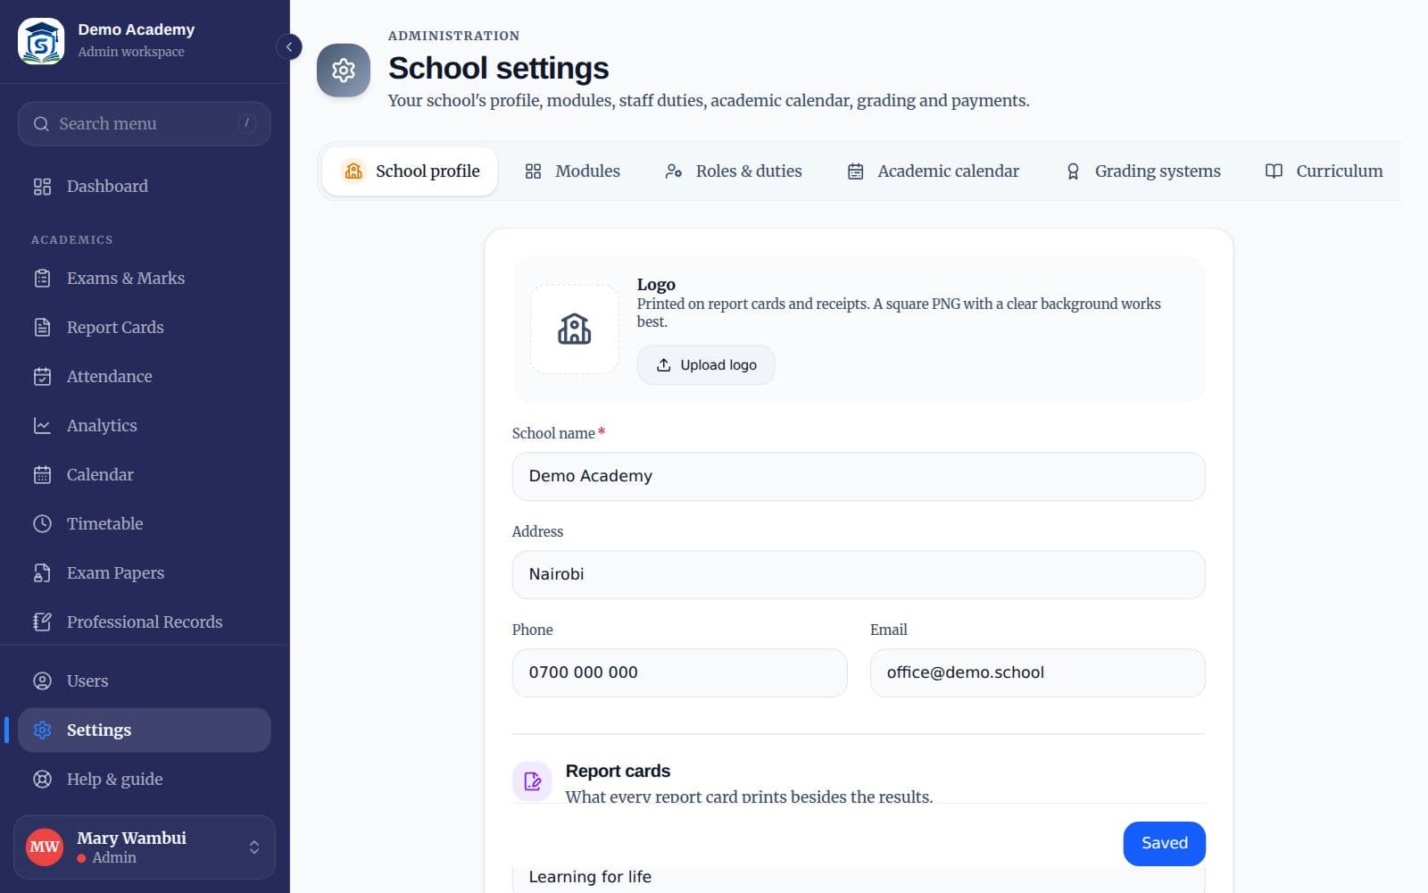Click the MW user avatar
1428x893 pixels.
[45, 847]
